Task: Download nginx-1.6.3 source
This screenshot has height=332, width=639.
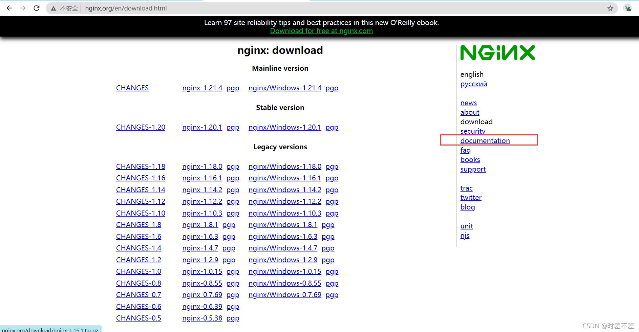Action: click(200, 237)
